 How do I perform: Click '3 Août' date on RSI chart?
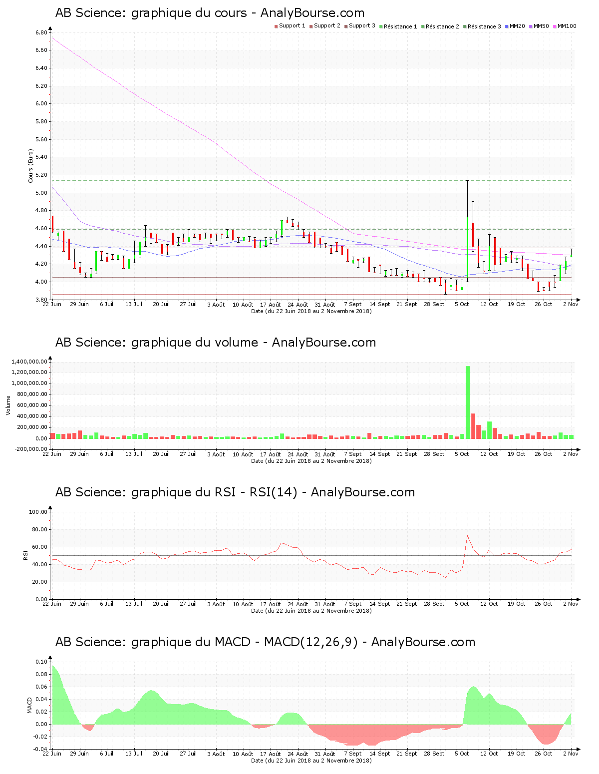pyautogui.click(x=216, y=604)
